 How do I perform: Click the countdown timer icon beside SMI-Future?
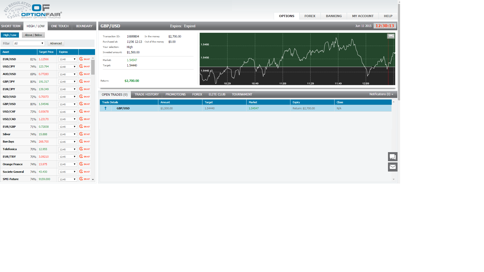[81, 179]
